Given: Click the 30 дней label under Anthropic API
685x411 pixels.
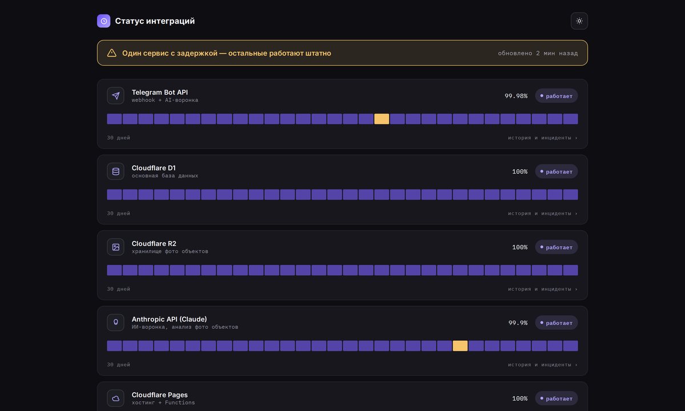Looking at the screenshot, I should point(119,365).
